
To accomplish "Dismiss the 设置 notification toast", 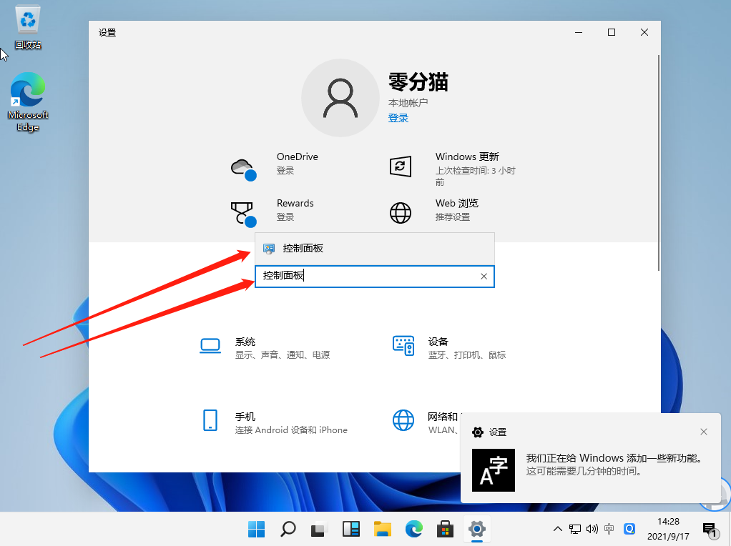I will (x=704, y=432).
